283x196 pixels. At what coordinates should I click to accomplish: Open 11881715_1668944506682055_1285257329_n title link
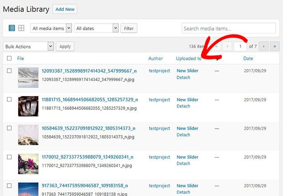coord(90,100)
